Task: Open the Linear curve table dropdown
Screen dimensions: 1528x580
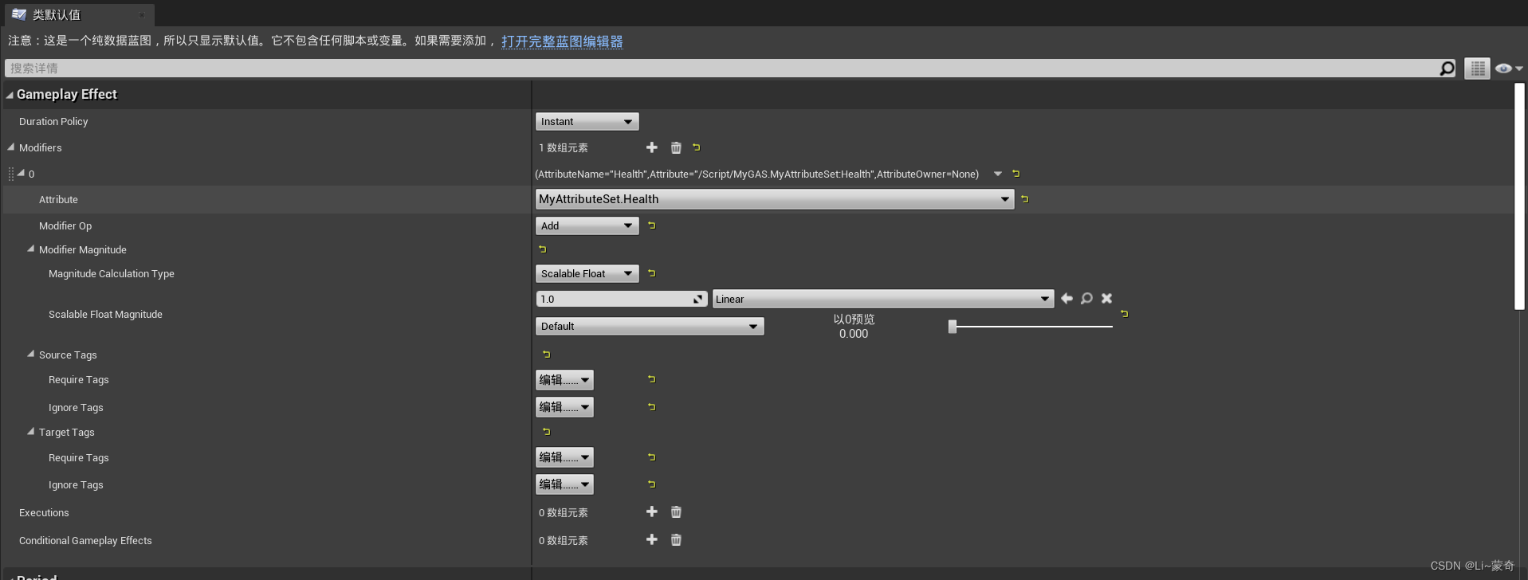Action: coord(882,299)
